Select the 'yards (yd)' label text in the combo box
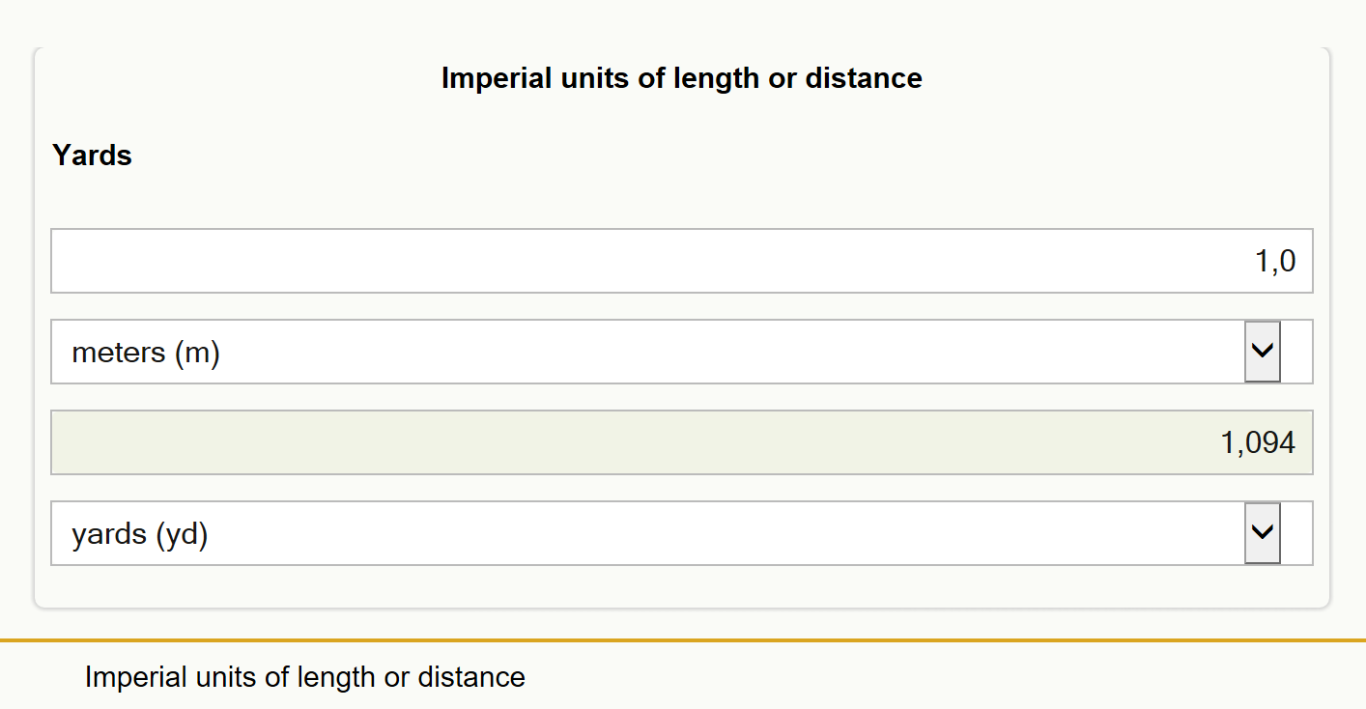Image resolution: width=1366 pixels, height=709 pixels. [140, 533]
